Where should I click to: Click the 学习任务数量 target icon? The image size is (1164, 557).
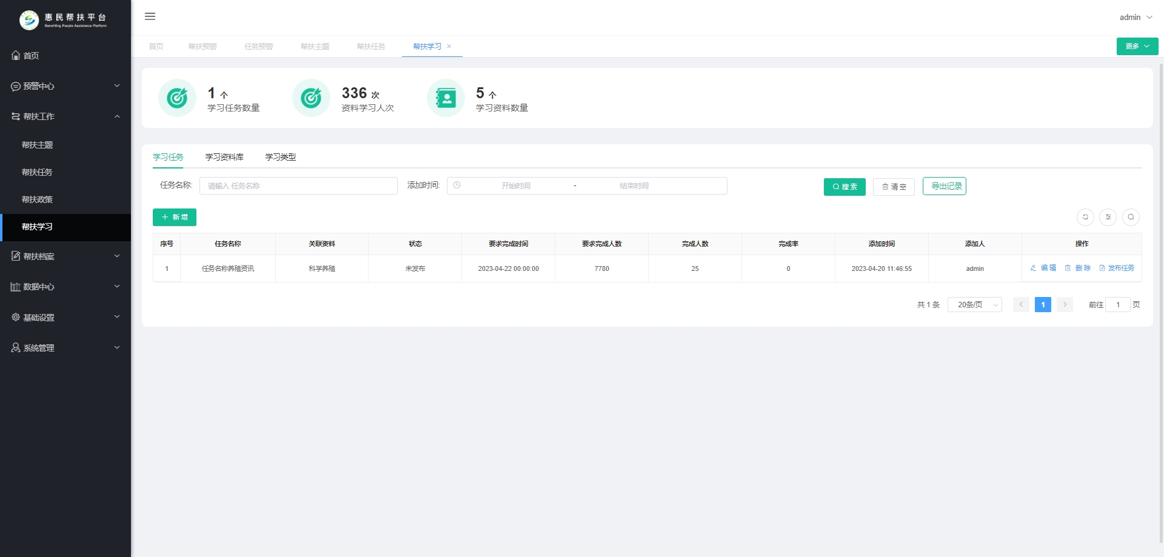point(177,98)
